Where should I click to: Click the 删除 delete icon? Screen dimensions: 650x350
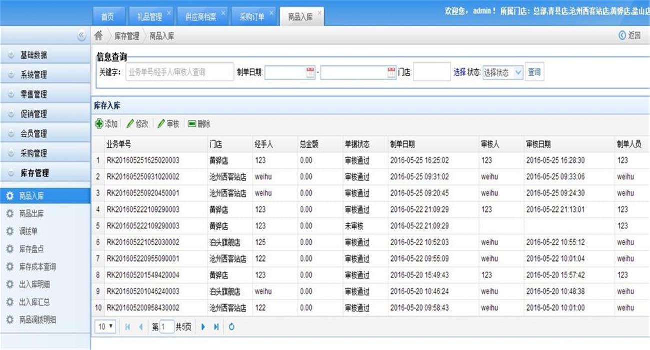[192, 124]
